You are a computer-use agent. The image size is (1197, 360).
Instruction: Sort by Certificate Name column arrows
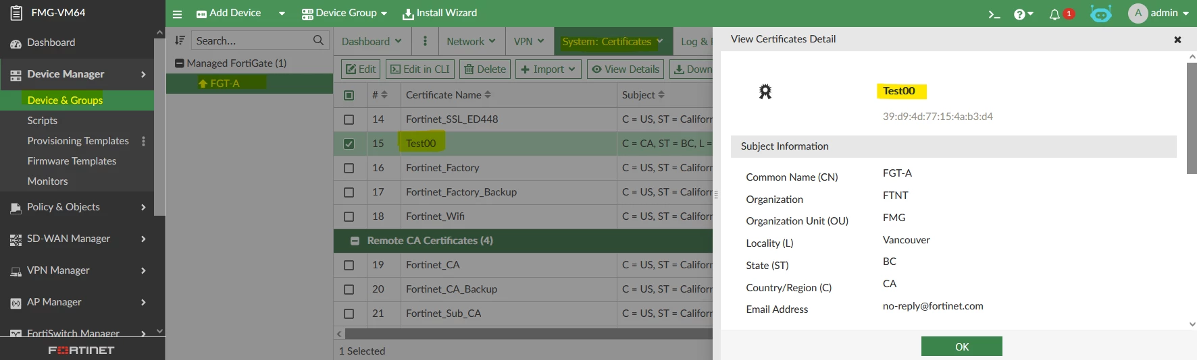click(x=488, y=95)
